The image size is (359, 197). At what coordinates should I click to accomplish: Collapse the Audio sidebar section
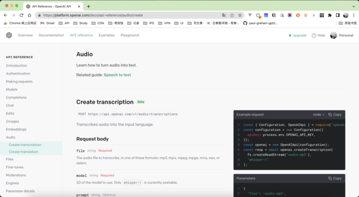click(11, 137)
